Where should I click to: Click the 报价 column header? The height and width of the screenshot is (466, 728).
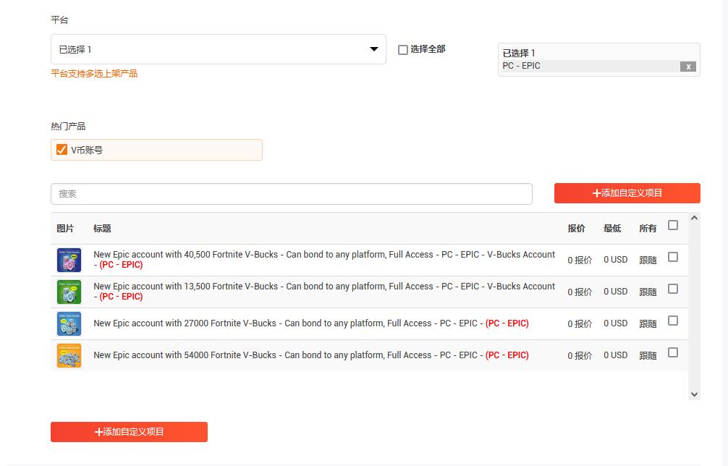576,229
